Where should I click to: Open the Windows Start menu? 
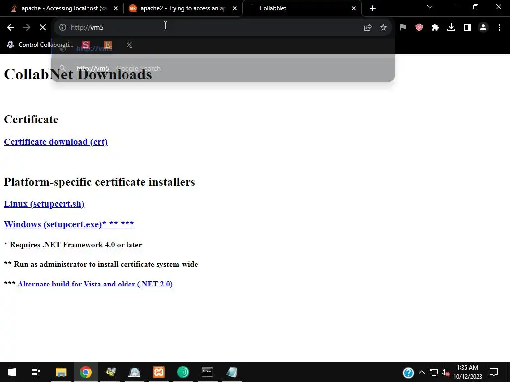click(x=12, y=372)
